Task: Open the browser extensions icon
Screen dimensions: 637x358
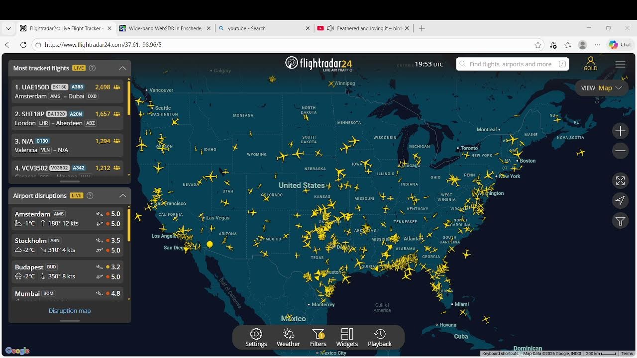Action: 553,45
